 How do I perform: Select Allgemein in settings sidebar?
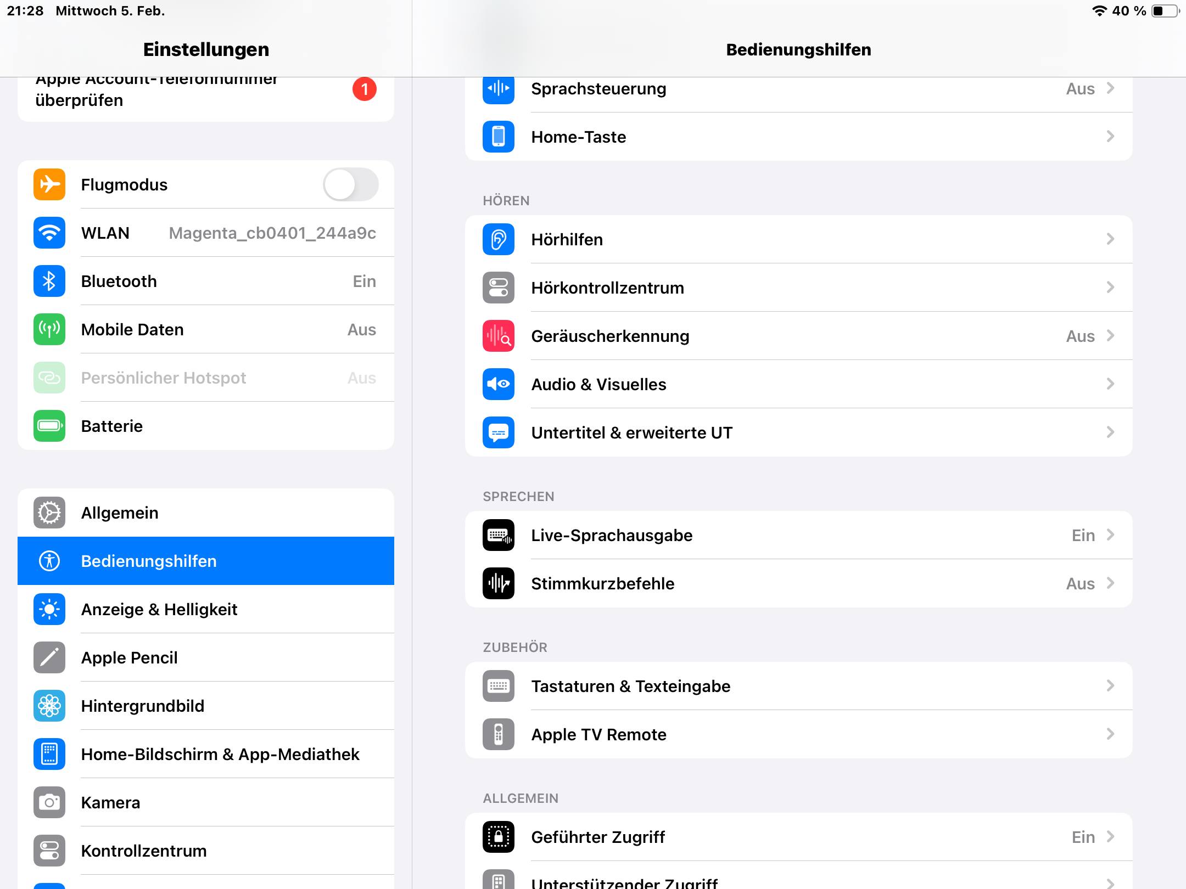coord(206,513)
